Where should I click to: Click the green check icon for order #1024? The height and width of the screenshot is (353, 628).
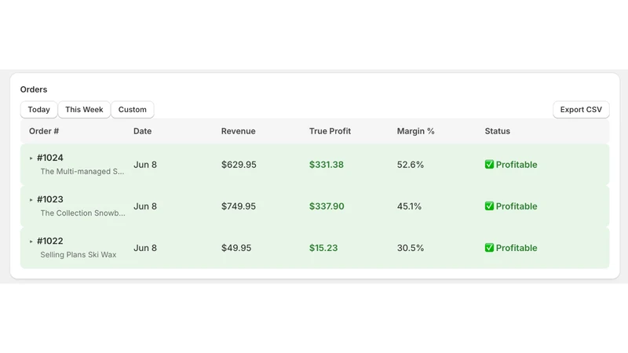tap(489, 165)
